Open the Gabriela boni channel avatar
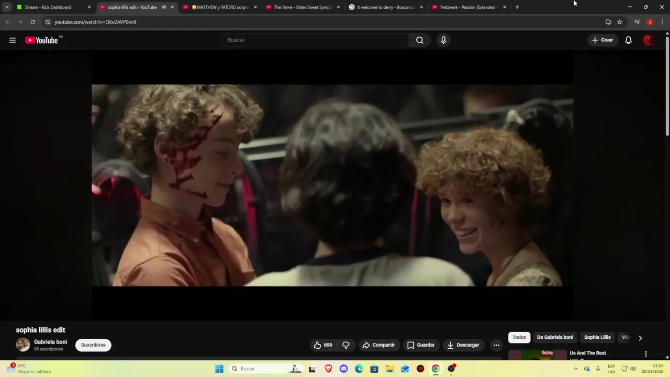Viewport: 670px width, 377px height. click(x=23, y=345)
